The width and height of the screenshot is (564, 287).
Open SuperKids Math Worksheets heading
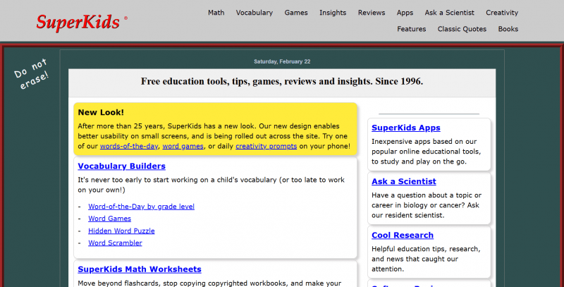pyautogui.click(x=140, y=269)
